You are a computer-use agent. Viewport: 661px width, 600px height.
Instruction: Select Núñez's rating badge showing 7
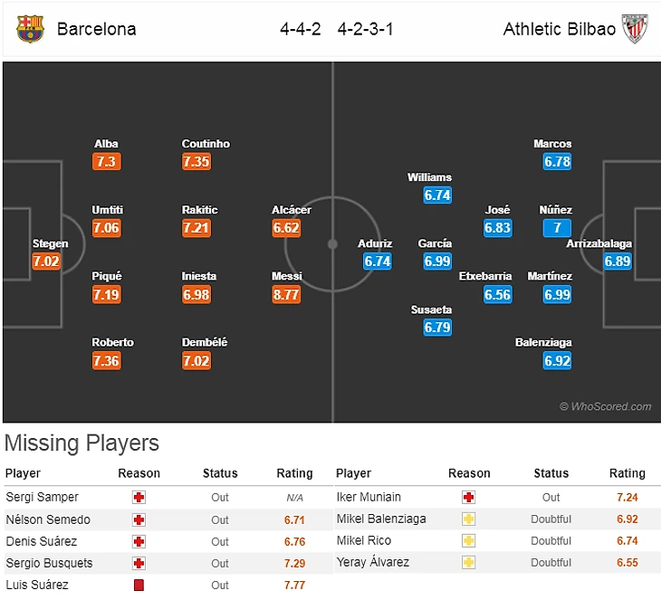click(557, 228)
